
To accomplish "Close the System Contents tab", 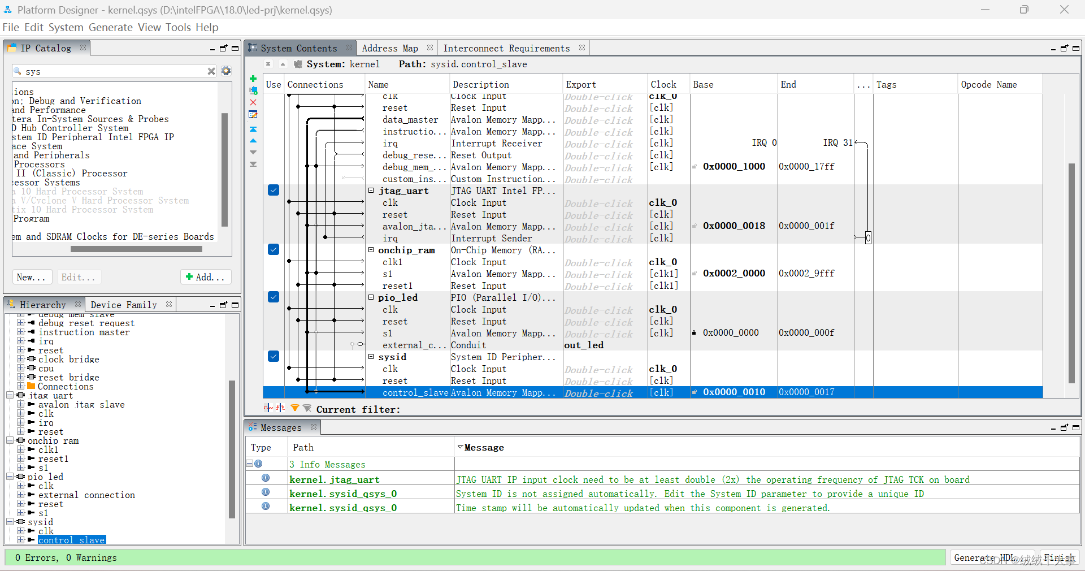I will coord(349,47).
